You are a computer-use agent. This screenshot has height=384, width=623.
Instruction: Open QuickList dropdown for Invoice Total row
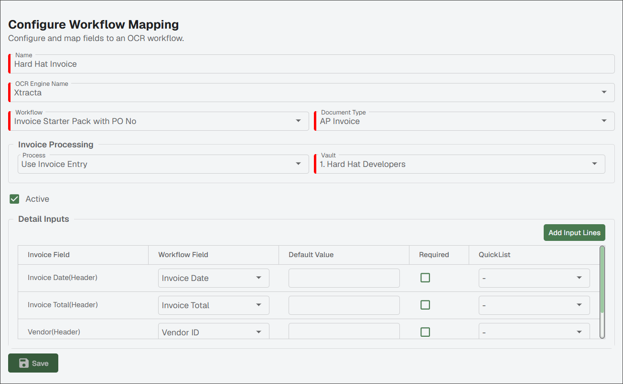pyautogui.click(x=534, y=305)
